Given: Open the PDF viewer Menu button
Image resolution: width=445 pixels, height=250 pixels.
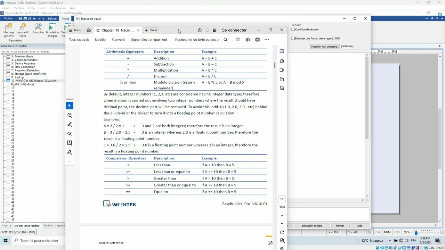Looking at the screenshot, I should (x=75, y=30).
